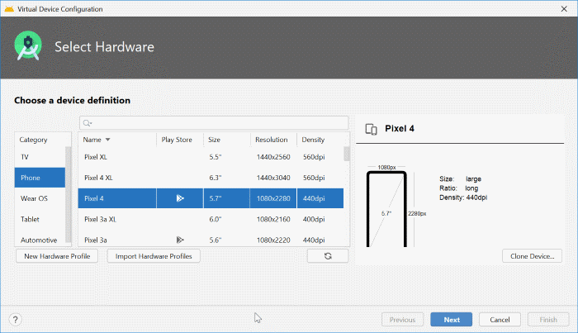Select the Pixel 4 XL row
The height and width of the screenshot is (333, 578).
pos(211,178)
